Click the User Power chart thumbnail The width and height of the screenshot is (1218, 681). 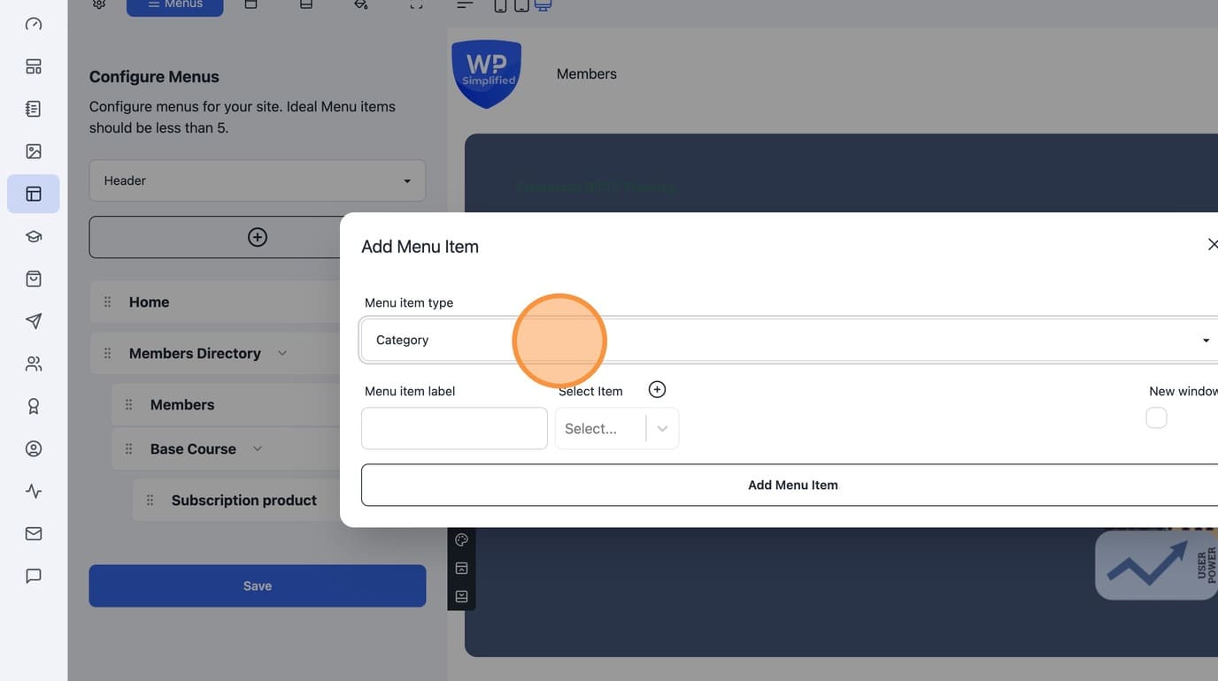[x=1156, y=564]
